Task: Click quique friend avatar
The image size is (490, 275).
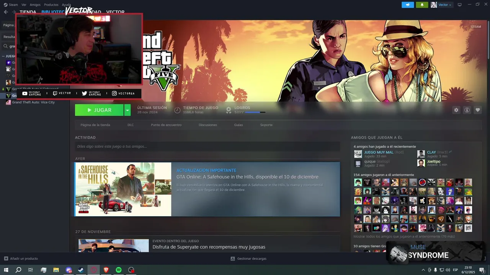Action: (x=358, y=163)
